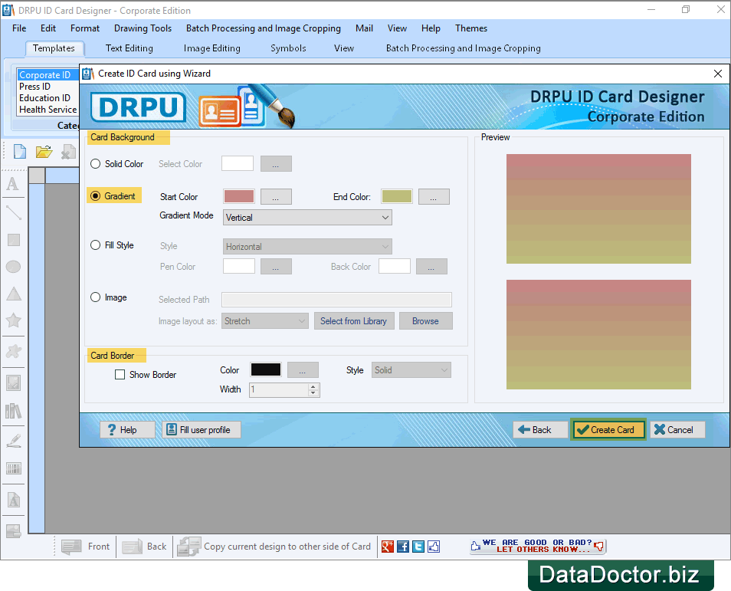Open the File menu
731x591 pixels.
(x=19, y=28)
